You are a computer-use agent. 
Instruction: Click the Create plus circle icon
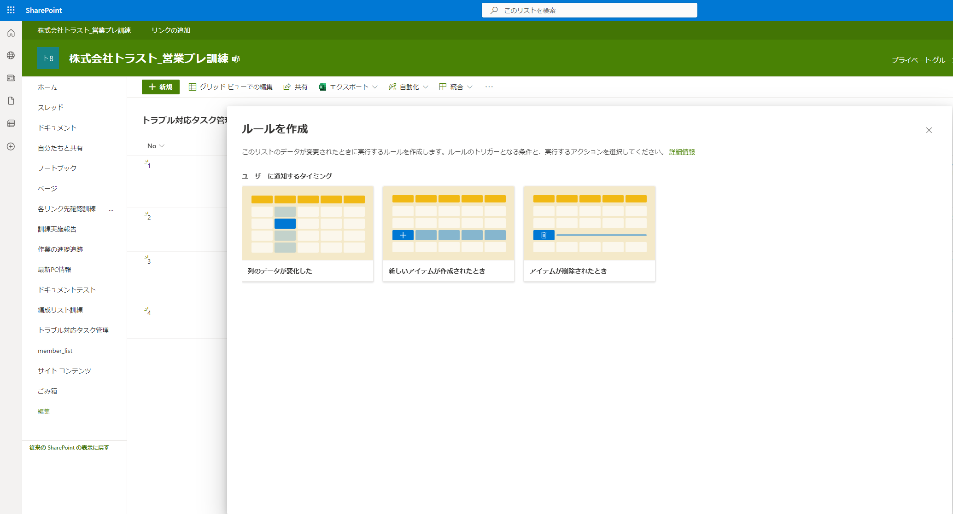[11, 146]
